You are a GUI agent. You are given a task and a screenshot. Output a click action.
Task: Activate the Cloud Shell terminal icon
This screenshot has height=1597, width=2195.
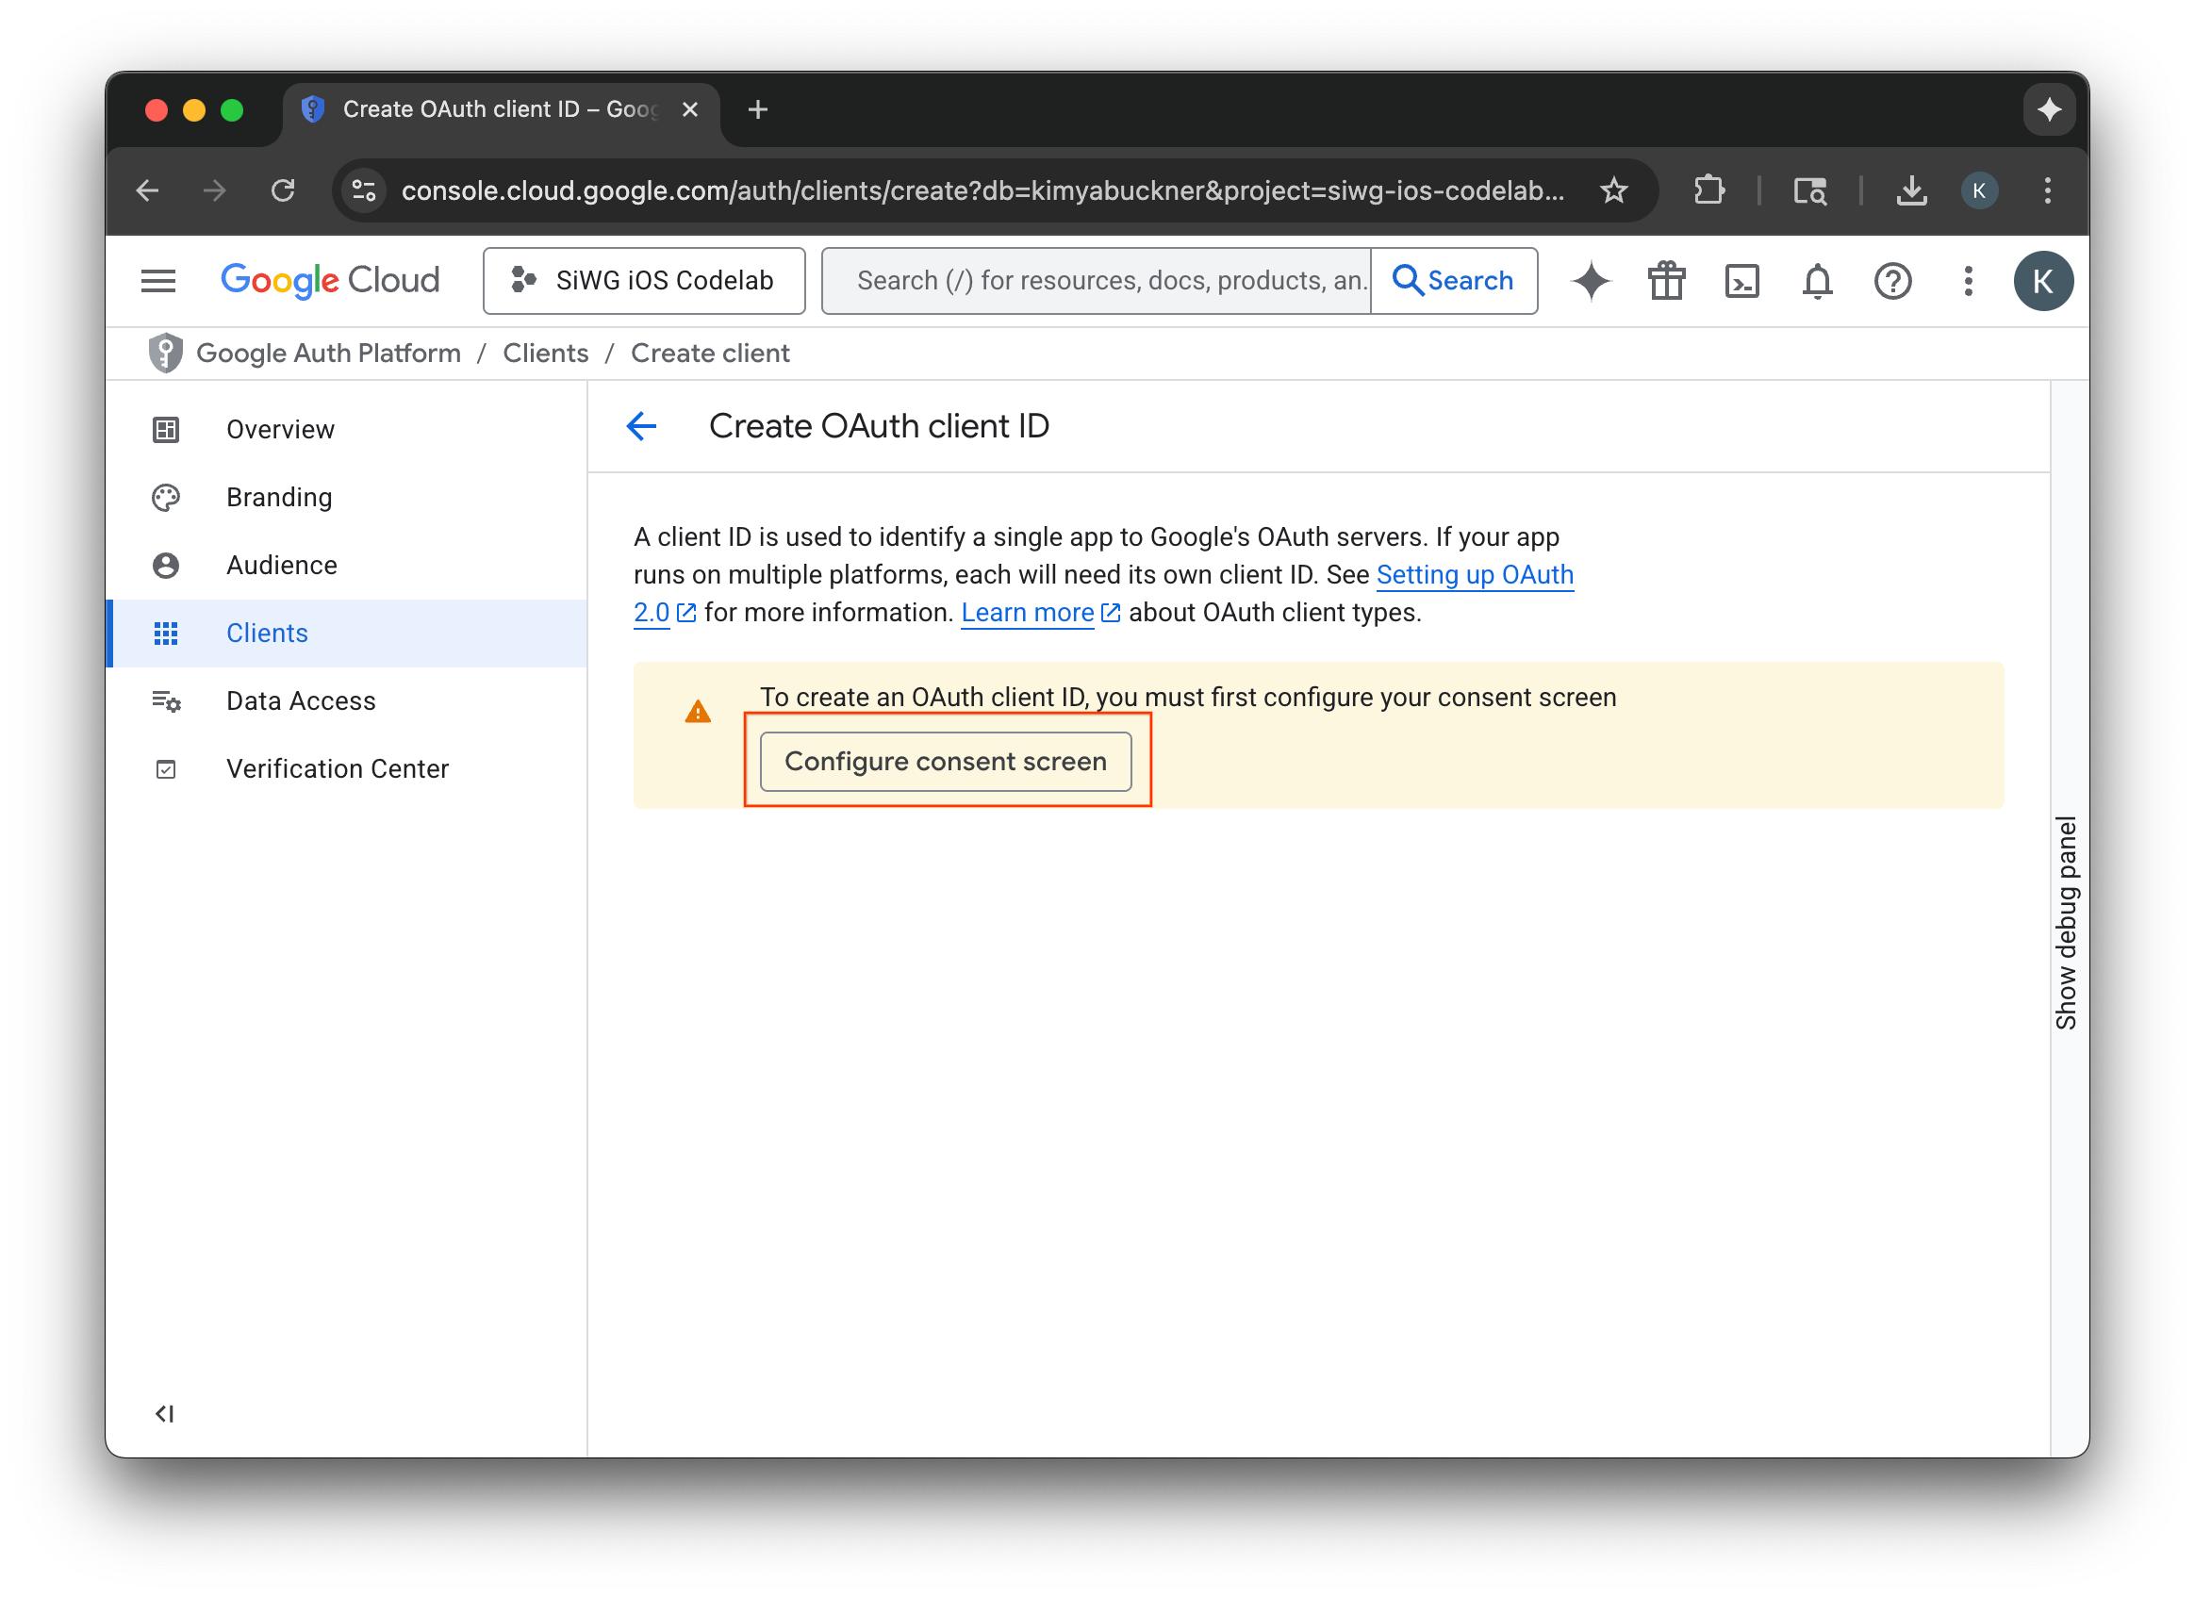(x=1741, y=281)
